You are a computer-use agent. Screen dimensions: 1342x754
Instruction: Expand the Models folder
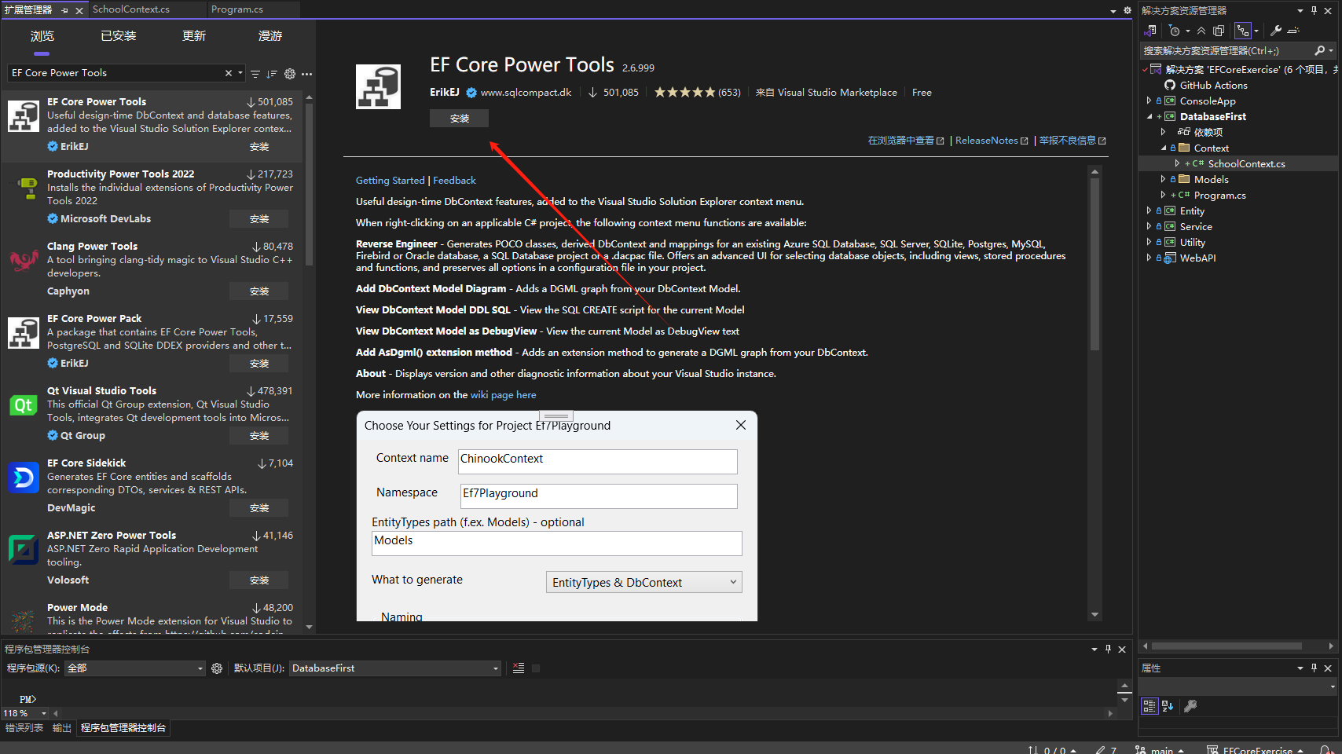pyautogui.click(x=1163, y=179)
